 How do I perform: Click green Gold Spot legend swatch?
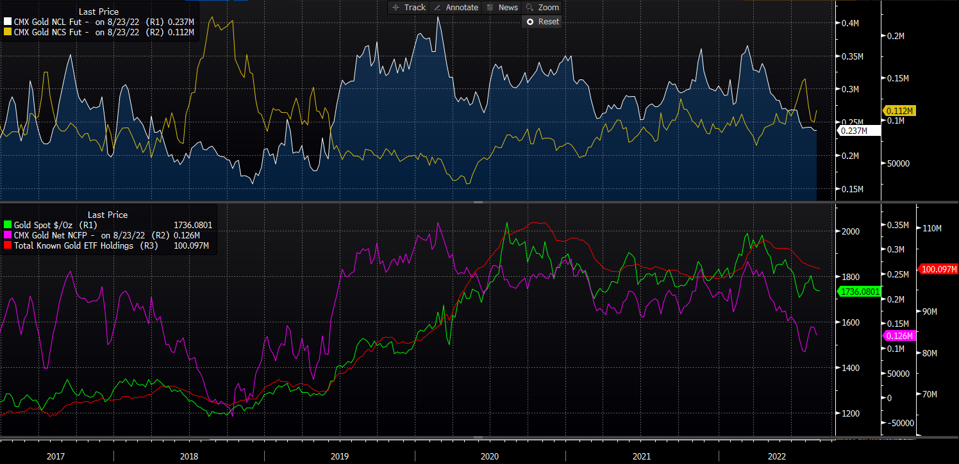coord(7,225)
